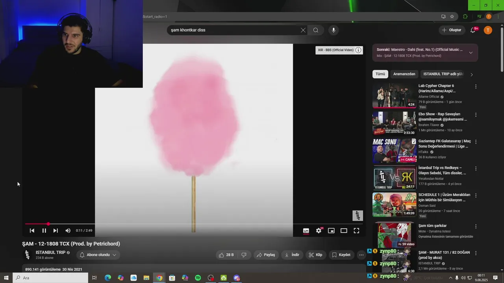The width and height of the screenshot is (504, 283).
Task: Clear the search box with X
Action: coord(303,30)
